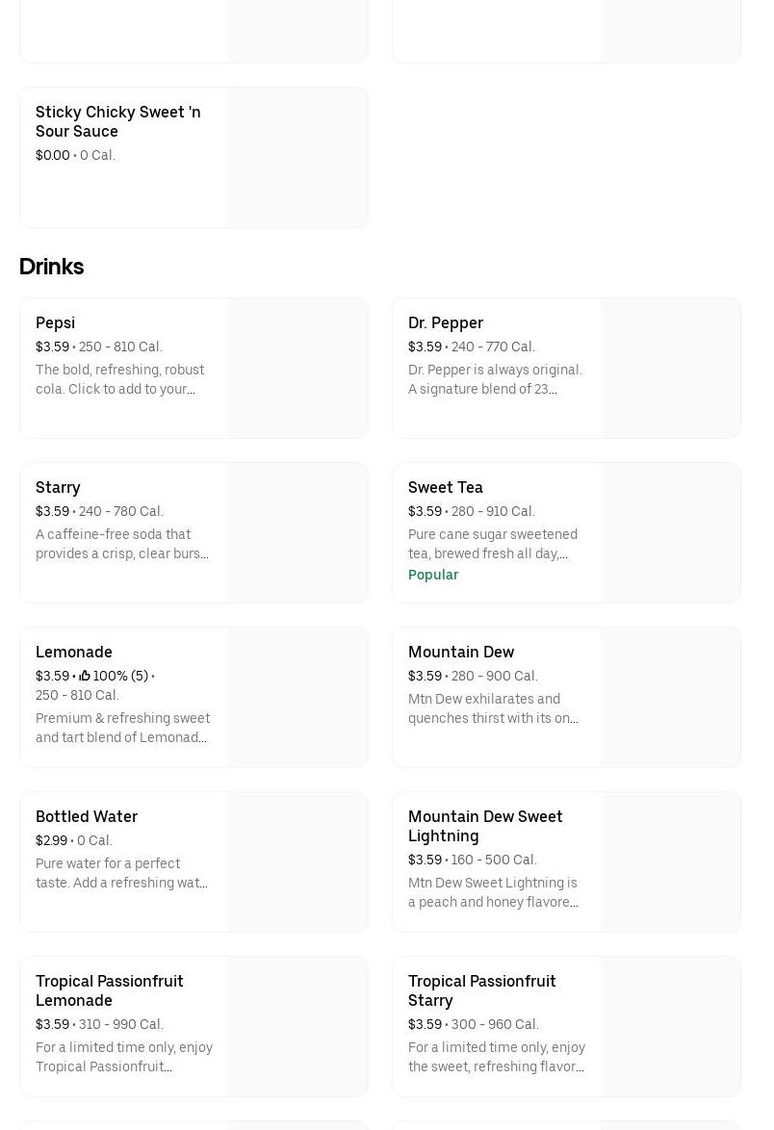Viewport: 774px width, 1130px height.
Task: Choose Mountain Dew Sweet Lightning title
Action: click(x=485, y=826)
